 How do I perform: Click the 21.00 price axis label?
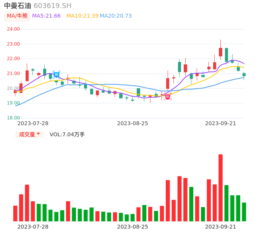[13, 74]
